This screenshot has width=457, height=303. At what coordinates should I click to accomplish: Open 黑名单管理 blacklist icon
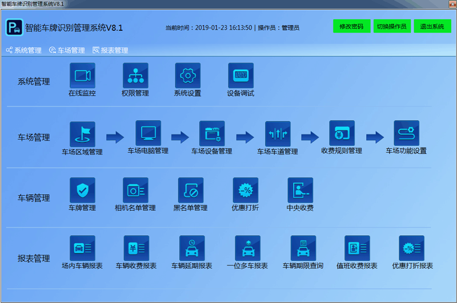(190, 190)
